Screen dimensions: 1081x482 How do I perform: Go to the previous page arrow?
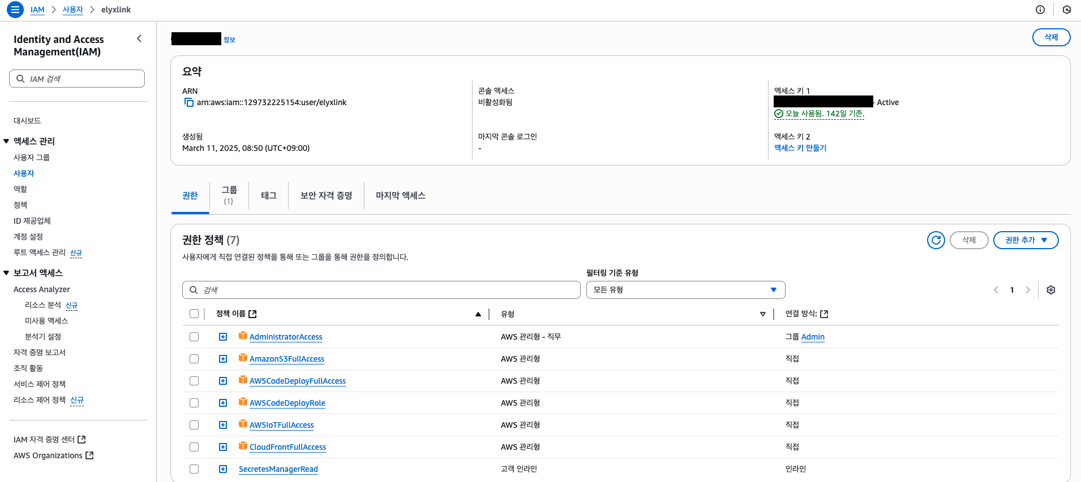pos(996,290)
